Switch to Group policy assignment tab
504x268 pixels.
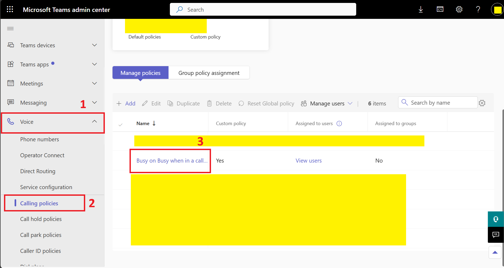209,73
